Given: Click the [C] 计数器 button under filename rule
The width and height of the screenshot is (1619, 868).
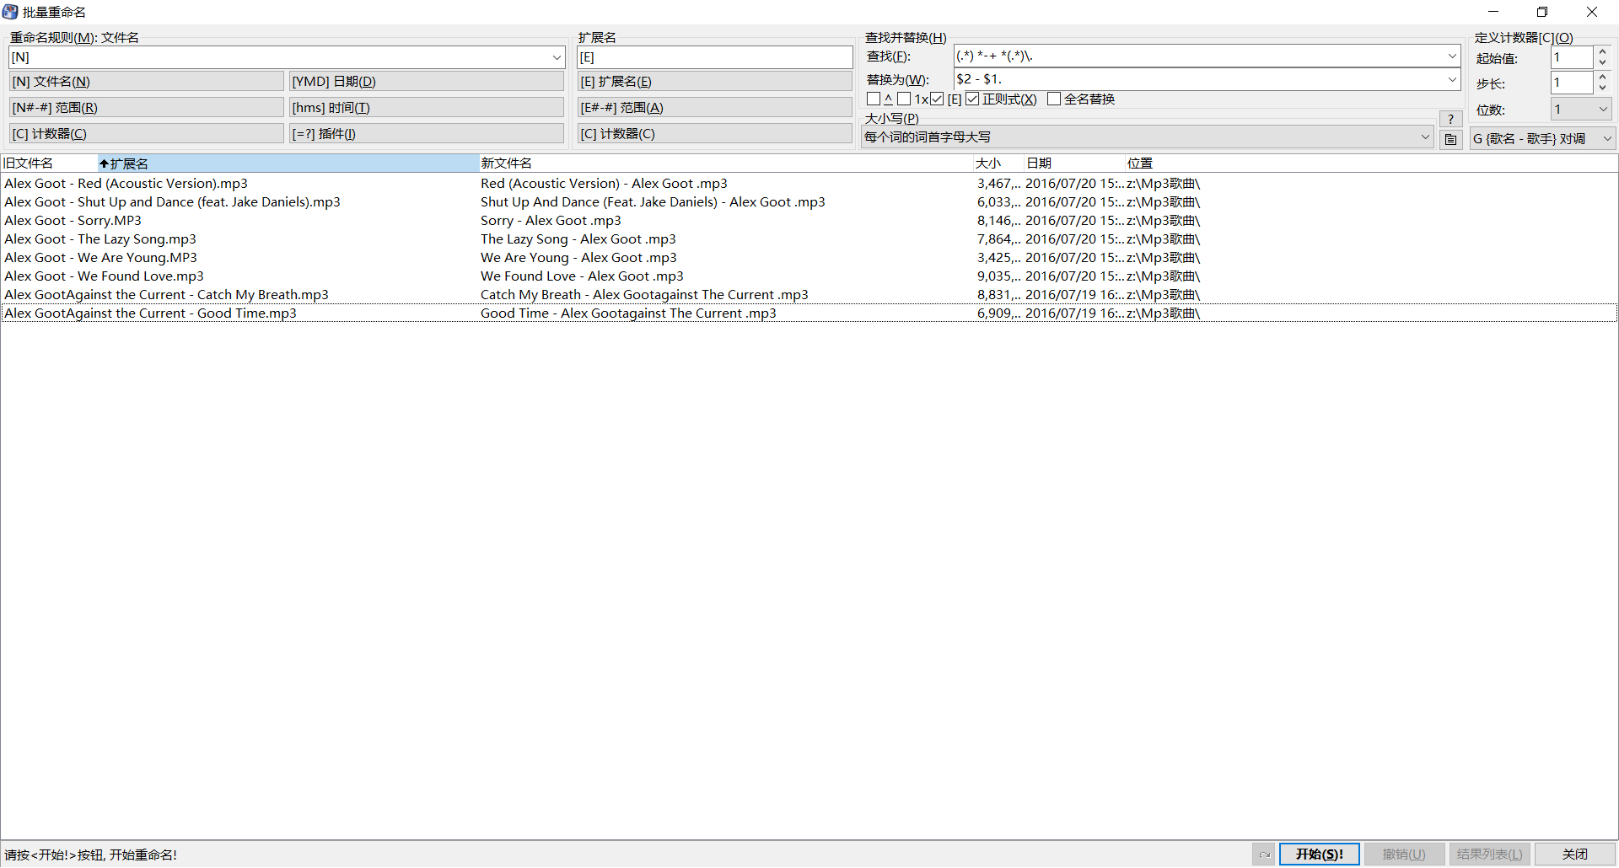Looking at the screenshot, I should (x=147, y=134).
